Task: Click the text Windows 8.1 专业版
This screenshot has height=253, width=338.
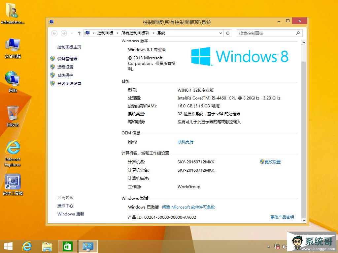Action: [147, 49]
